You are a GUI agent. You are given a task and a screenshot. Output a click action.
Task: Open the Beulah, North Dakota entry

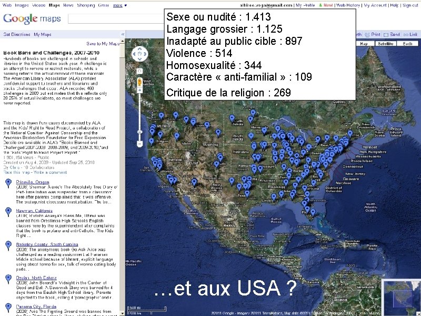coord(36,278)
